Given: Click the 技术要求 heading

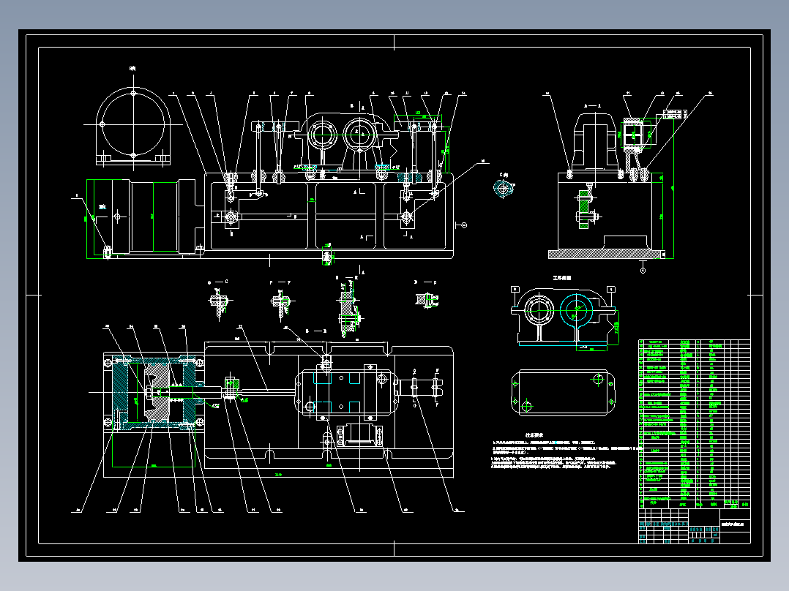Looking at the screenshot, I should click(534, 435).
